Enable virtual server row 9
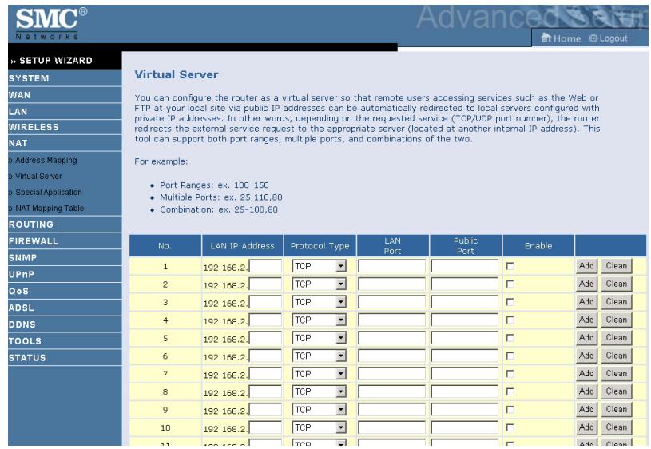This screenshot has height=449, width=651. pos(510,410)
